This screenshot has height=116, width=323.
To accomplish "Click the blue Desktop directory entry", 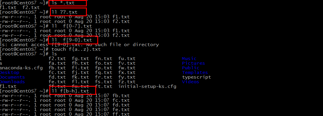I will pyautogui.click(x=10, y=72).
